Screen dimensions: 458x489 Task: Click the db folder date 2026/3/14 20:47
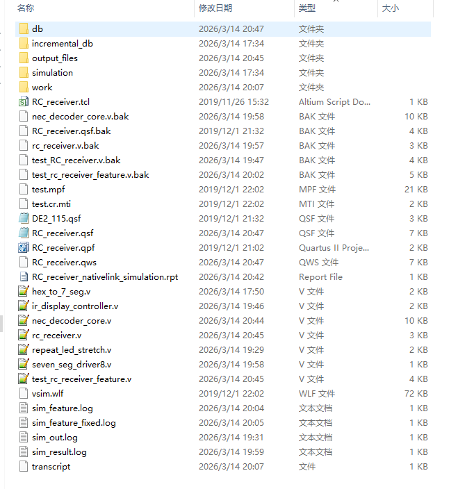[x=231, y=28]
